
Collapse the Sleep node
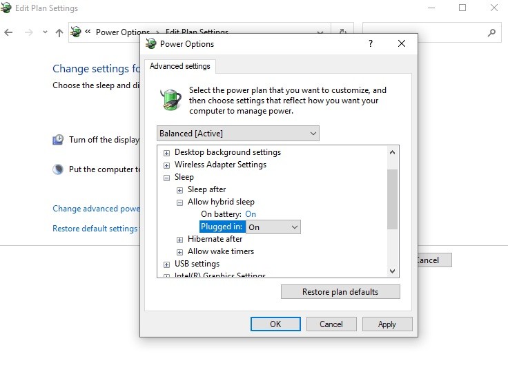coord(166,178)
